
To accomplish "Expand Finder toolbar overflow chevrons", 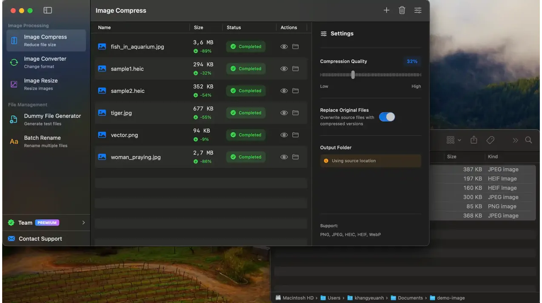I will pos(515,140).
